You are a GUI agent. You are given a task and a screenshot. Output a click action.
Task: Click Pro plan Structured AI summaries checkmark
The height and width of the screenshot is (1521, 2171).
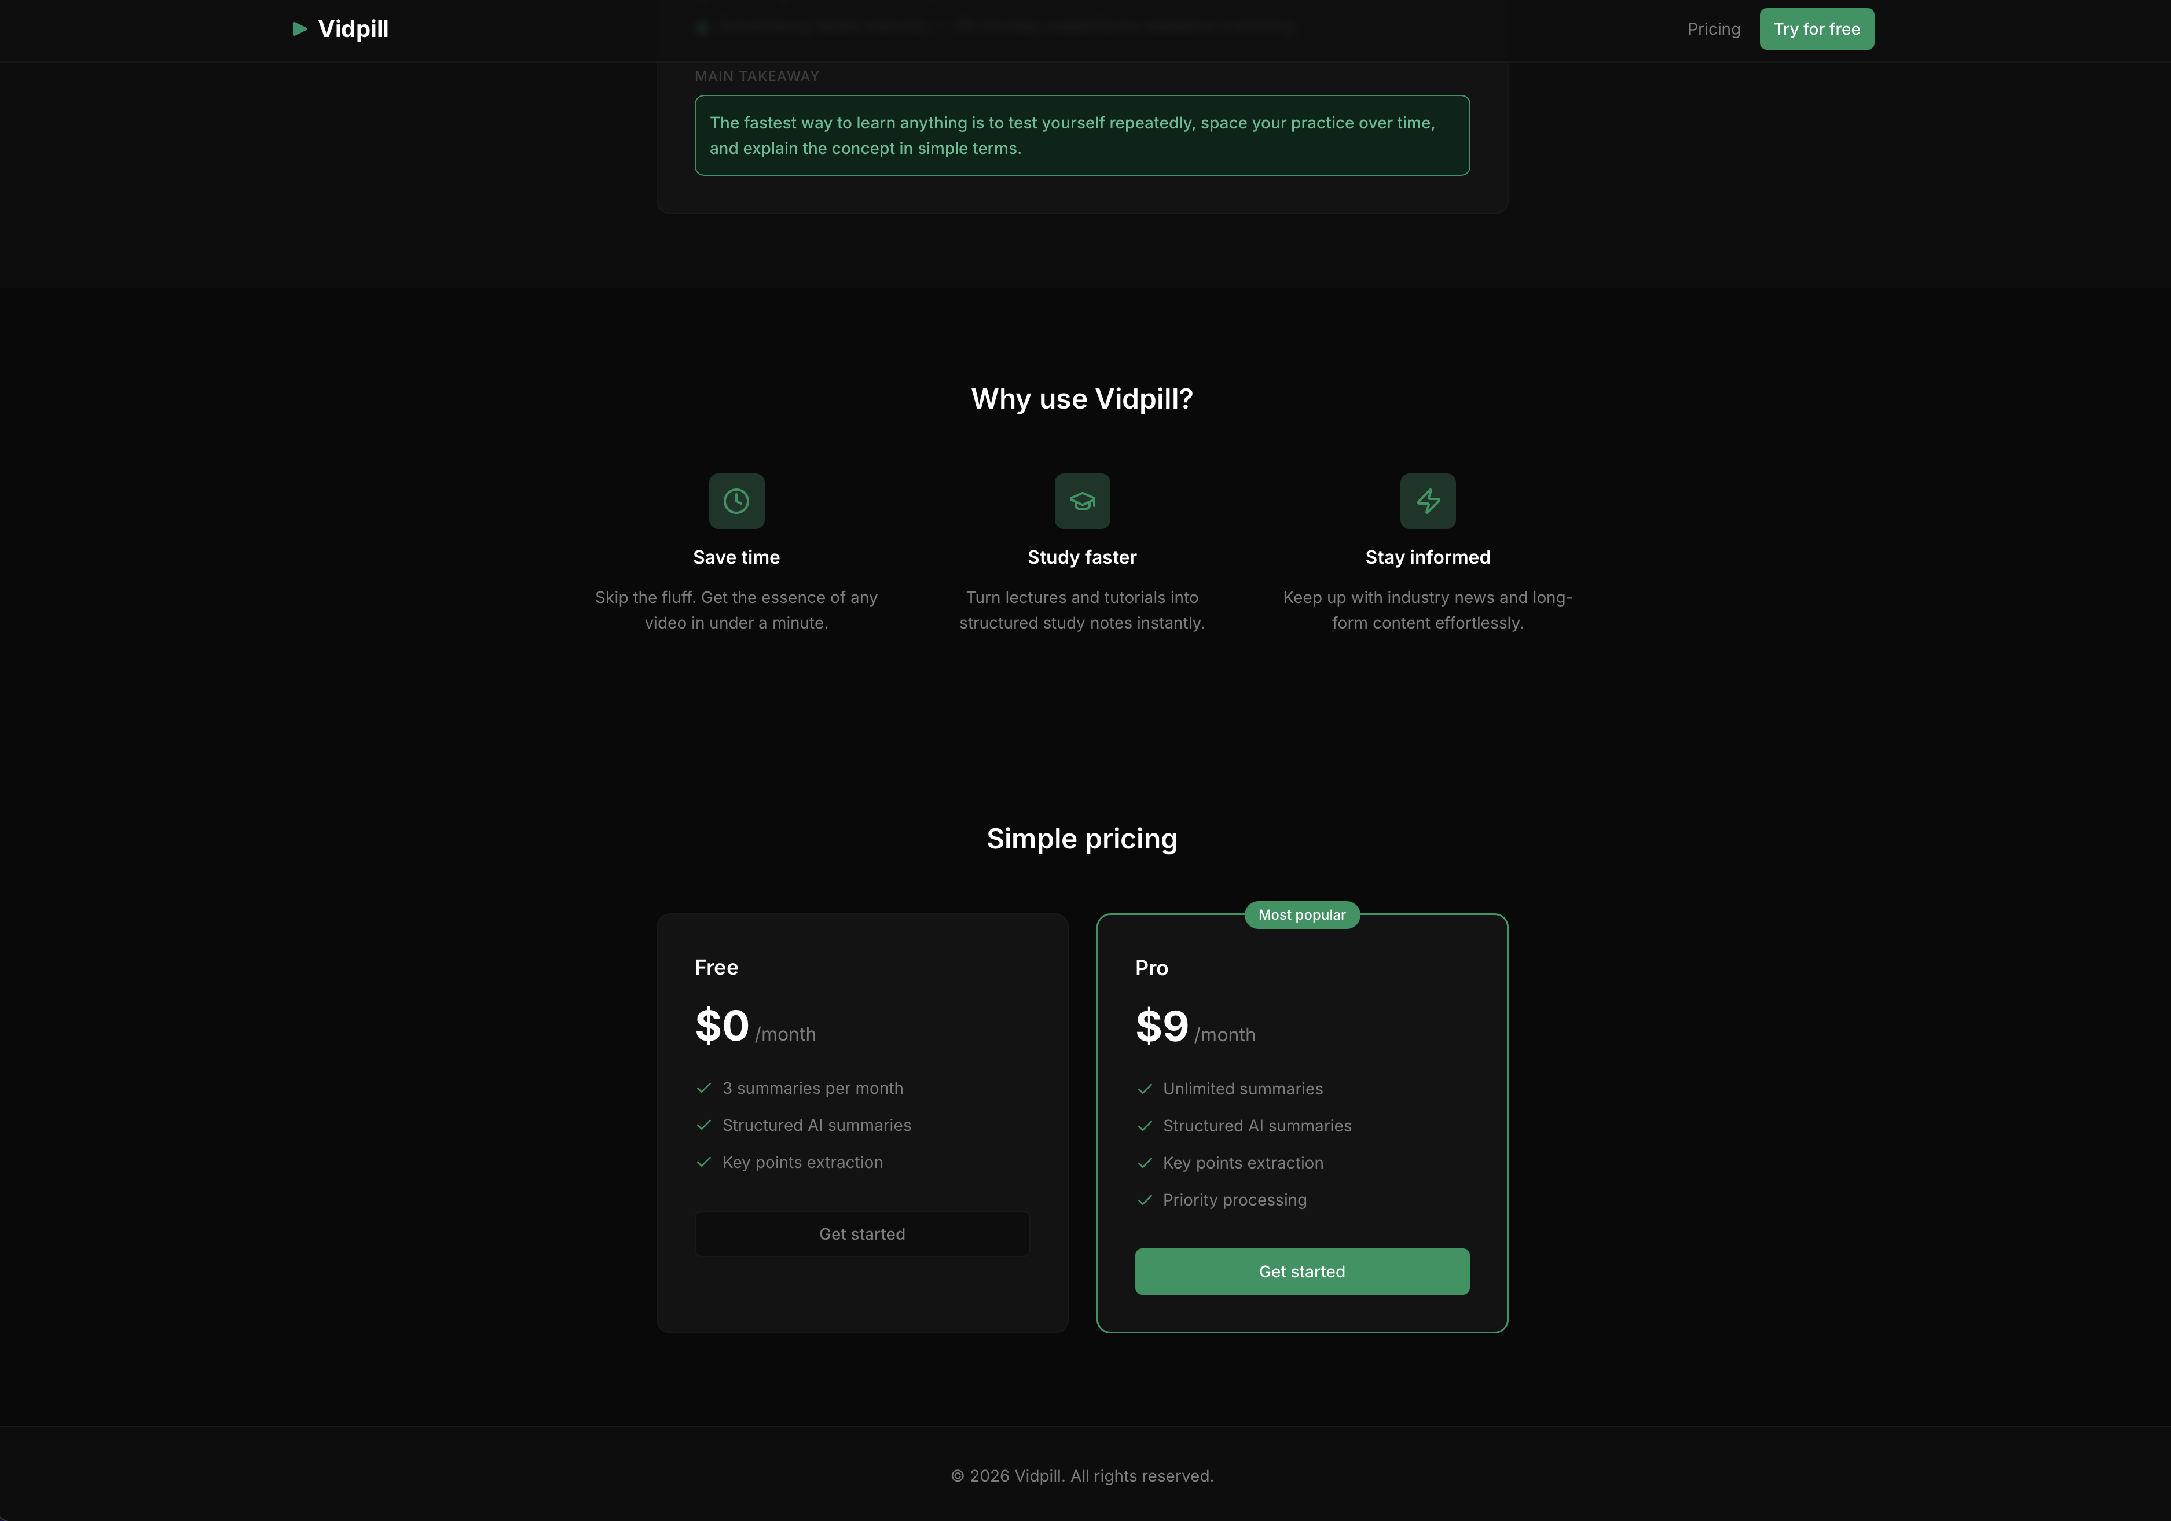point(1144,1126)
